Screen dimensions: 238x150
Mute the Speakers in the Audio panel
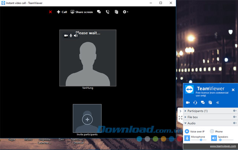pyautogui.click(x=214, y=138)
